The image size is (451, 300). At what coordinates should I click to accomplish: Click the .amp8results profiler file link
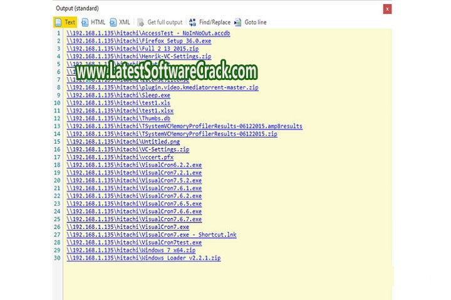point(184,126)
